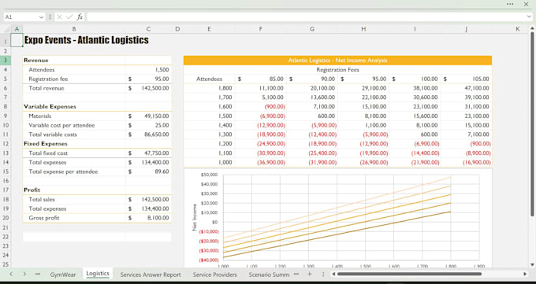Select Total expense per attendee value 89.60
The width and height of the screenshot is (536, 284).
click(148, 172)
